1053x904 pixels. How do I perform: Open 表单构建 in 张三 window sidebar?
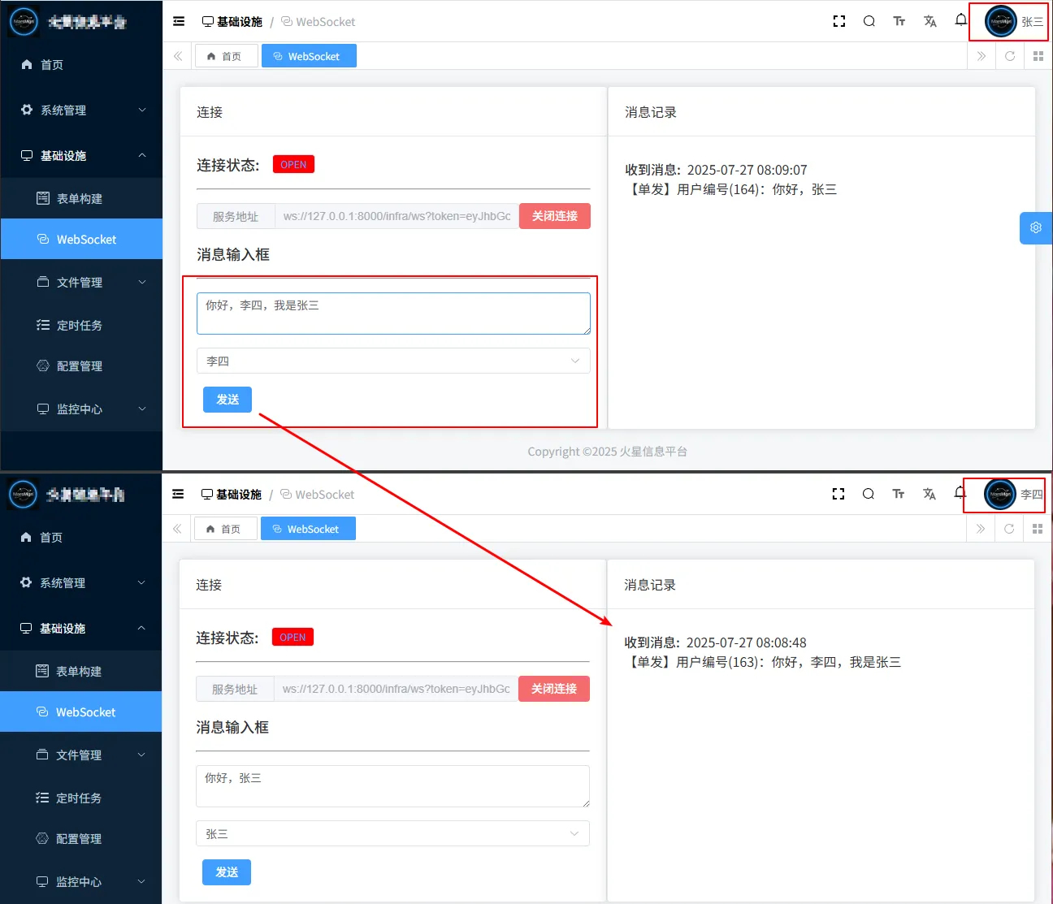[81, 198]
